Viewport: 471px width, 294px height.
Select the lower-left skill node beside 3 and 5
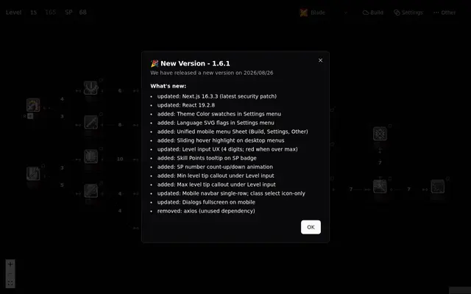point(33,173)
